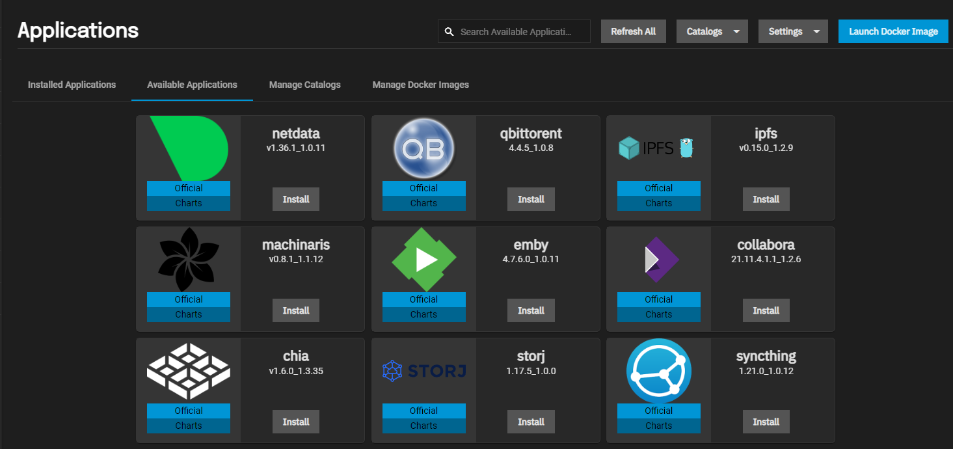Click version text 1.21.0_1.0.12
This screenshot has width=953, height=449.
coord(766,371)
